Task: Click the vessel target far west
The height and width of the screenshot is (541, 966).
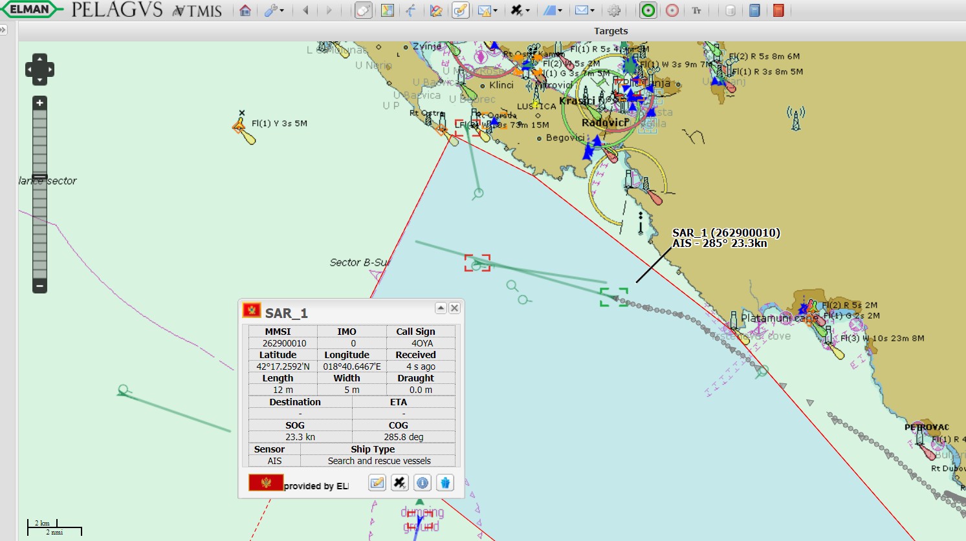Action: [123, 390]
